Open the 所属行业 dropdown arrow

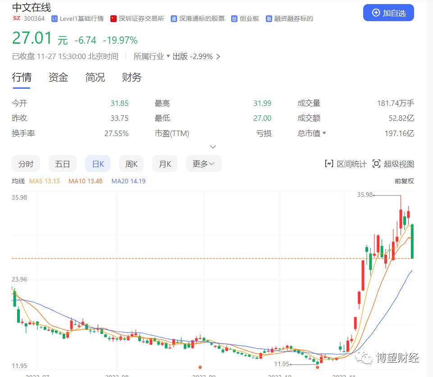(168, 56)
